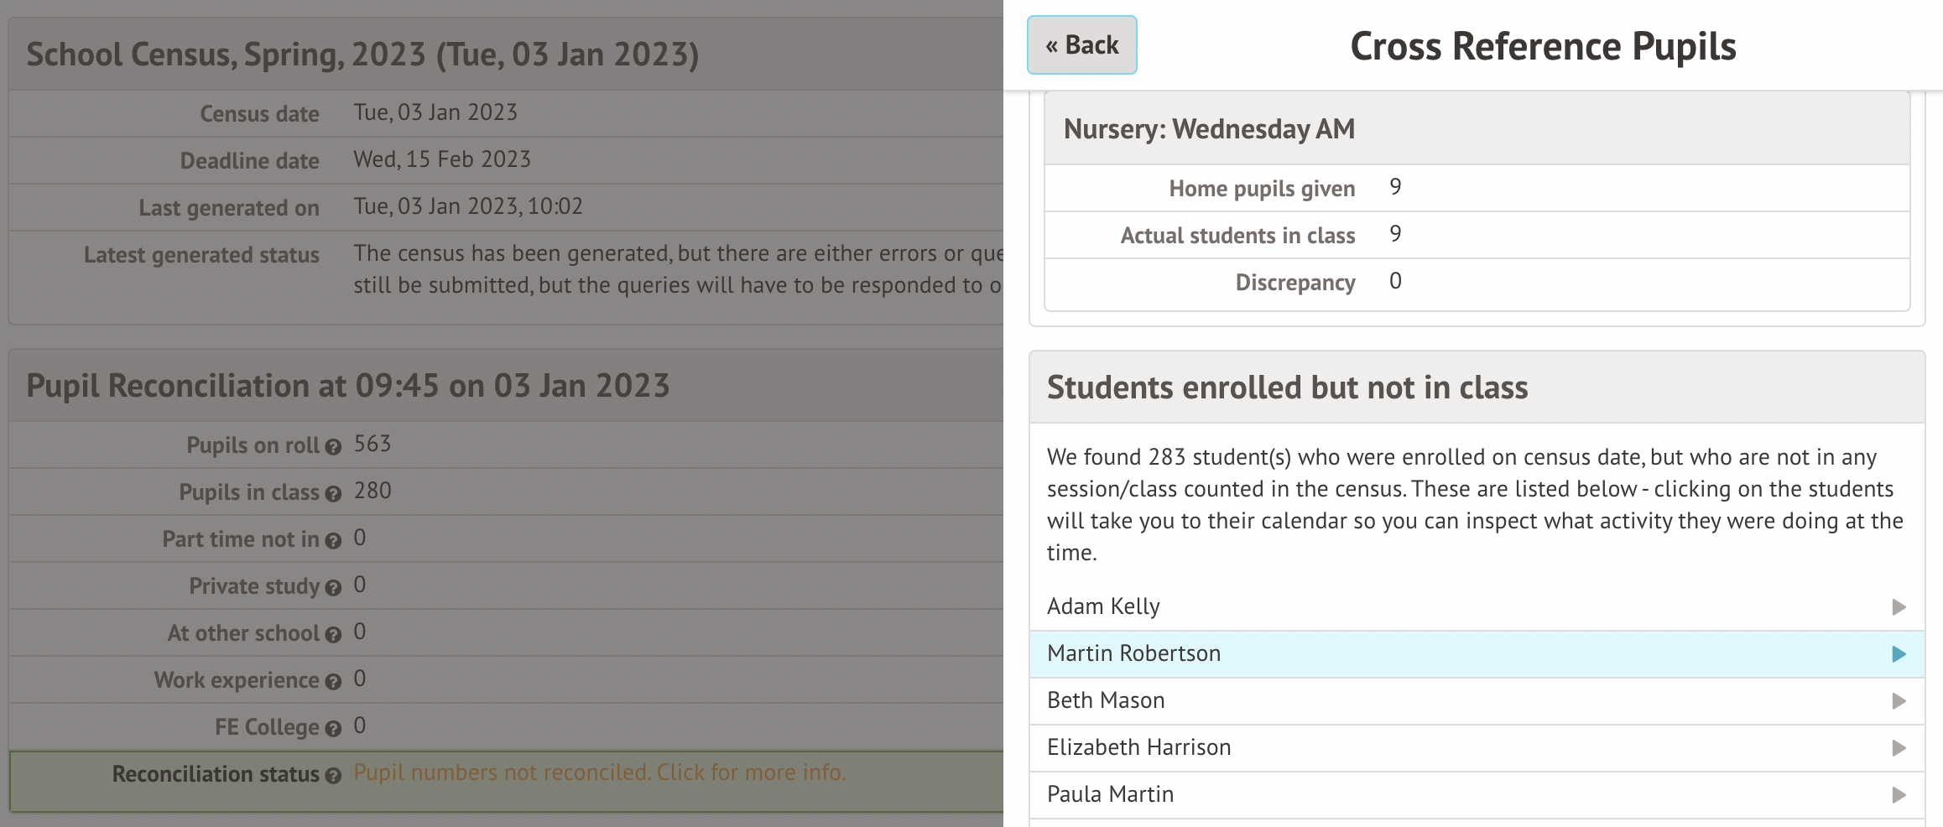Screen dimensions: 1943x827
Task: Choose Elizabeth Harrison in enrolled list
Action: pyautogui.click(x=1138, y=747)
